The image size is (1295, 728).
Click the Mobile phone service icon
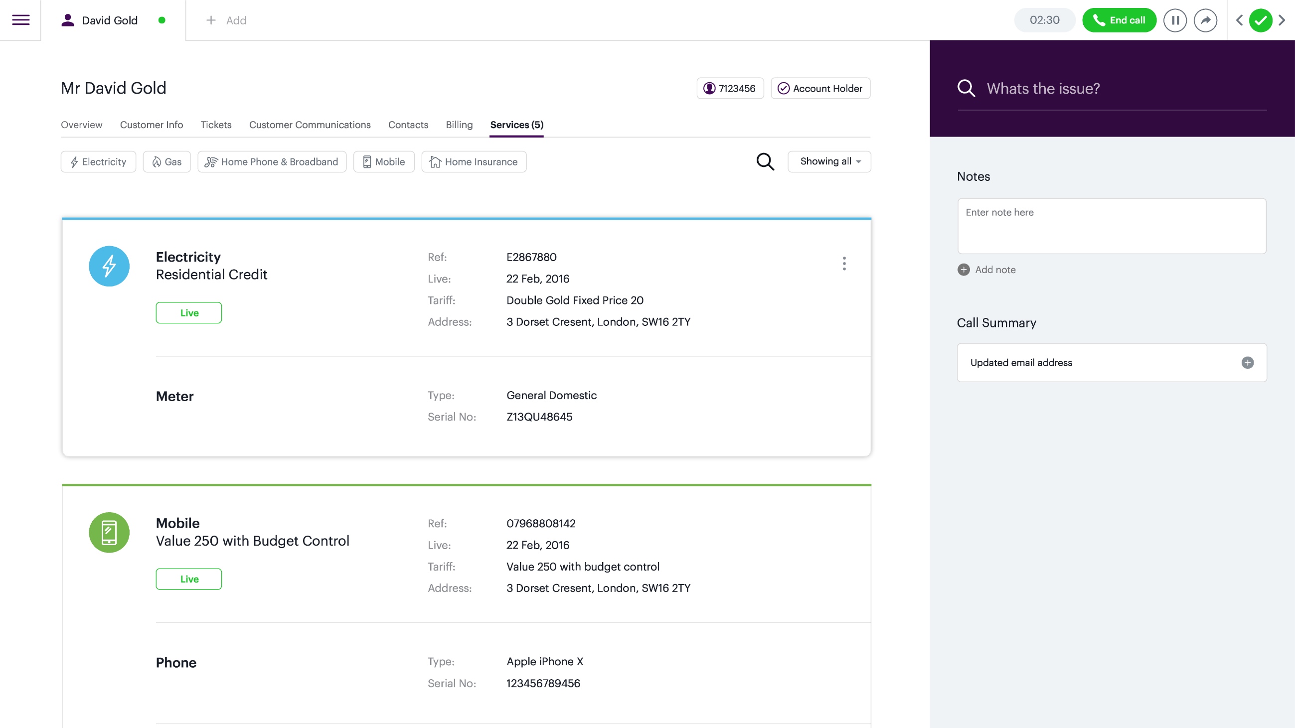(x=109, y=532)
